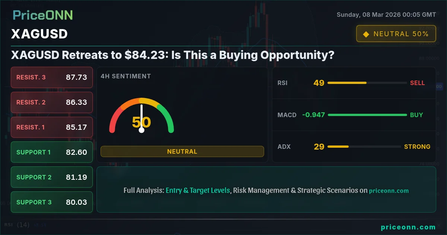Screen dimensions: 447x235
Task: Click the MACD BUY signal
Action: pyautogui.click(x=416, y=115)
